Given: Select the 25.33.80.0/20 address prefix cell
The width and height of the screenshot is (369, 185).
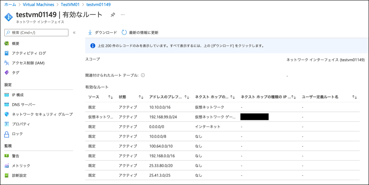Looking at the screenshot, I should (161, 166).
